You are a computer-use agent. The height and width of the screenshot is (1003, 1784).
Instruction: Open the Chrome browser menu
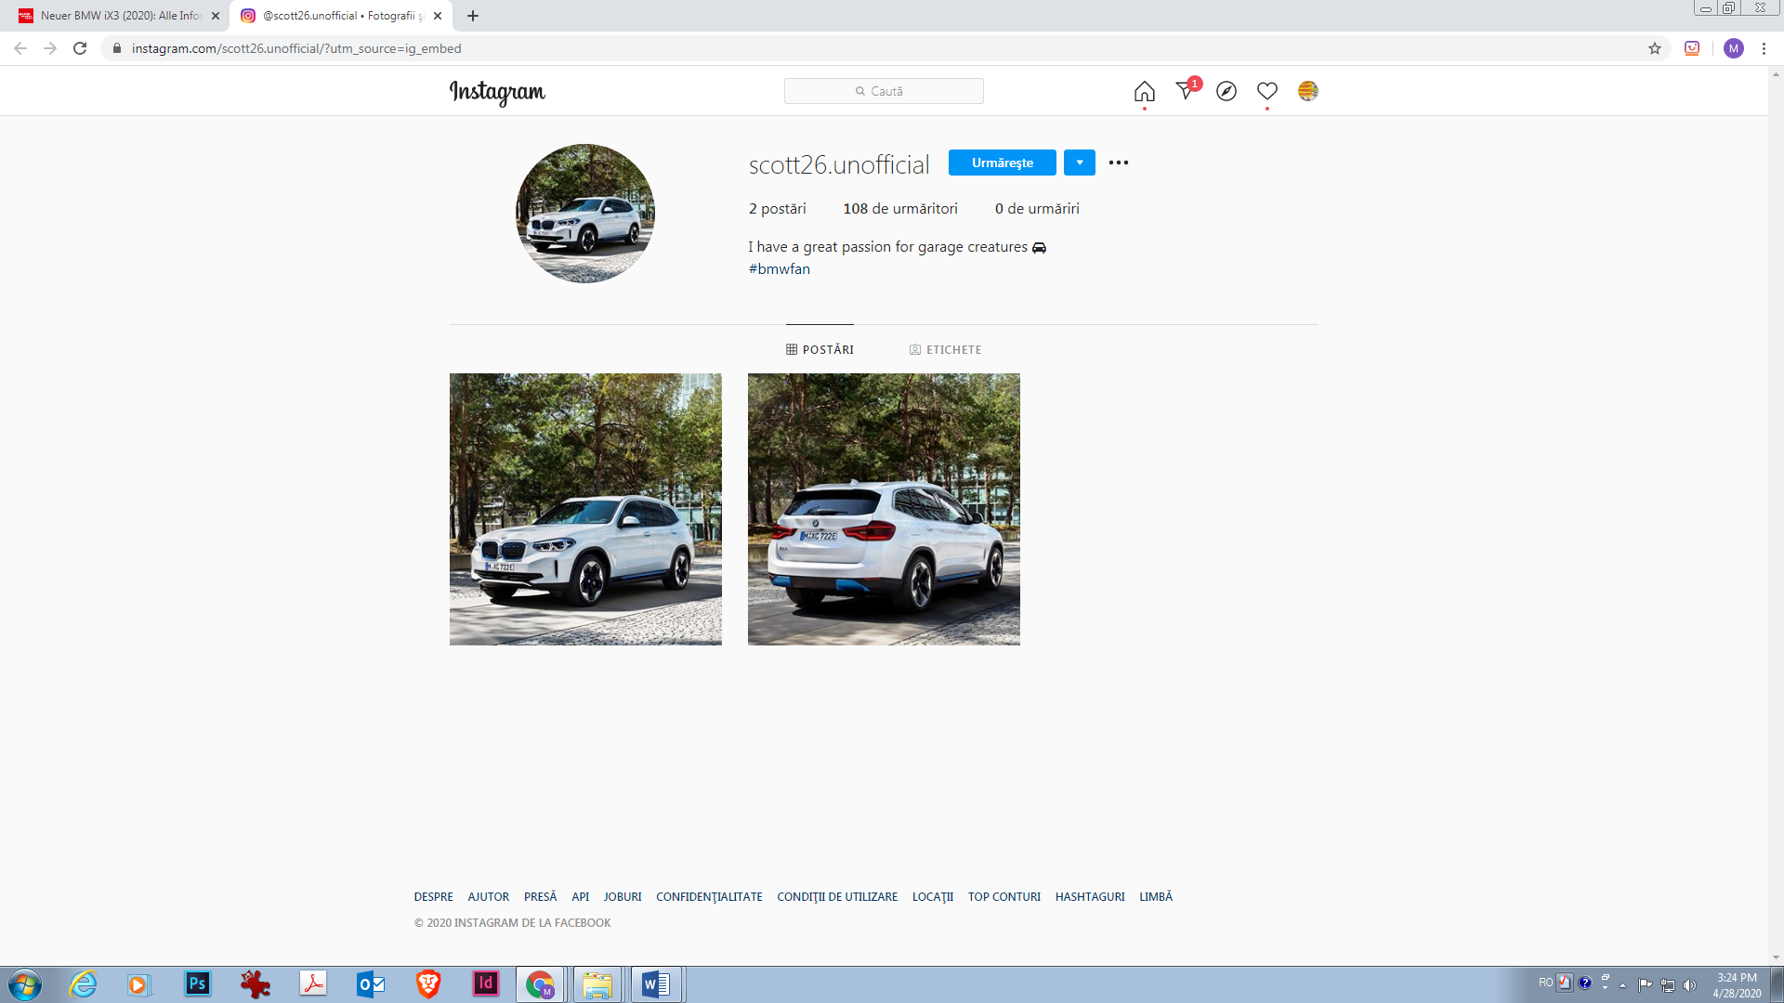pyautogui.click(x=1764, y=48)
